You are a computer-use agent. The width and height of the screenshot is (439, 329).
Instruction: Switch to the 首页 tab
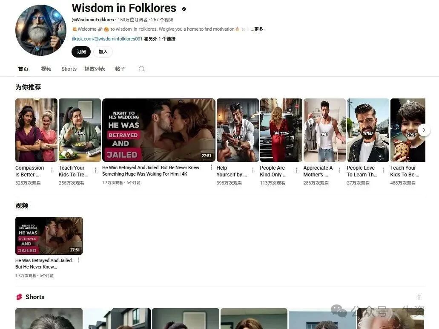23,69
